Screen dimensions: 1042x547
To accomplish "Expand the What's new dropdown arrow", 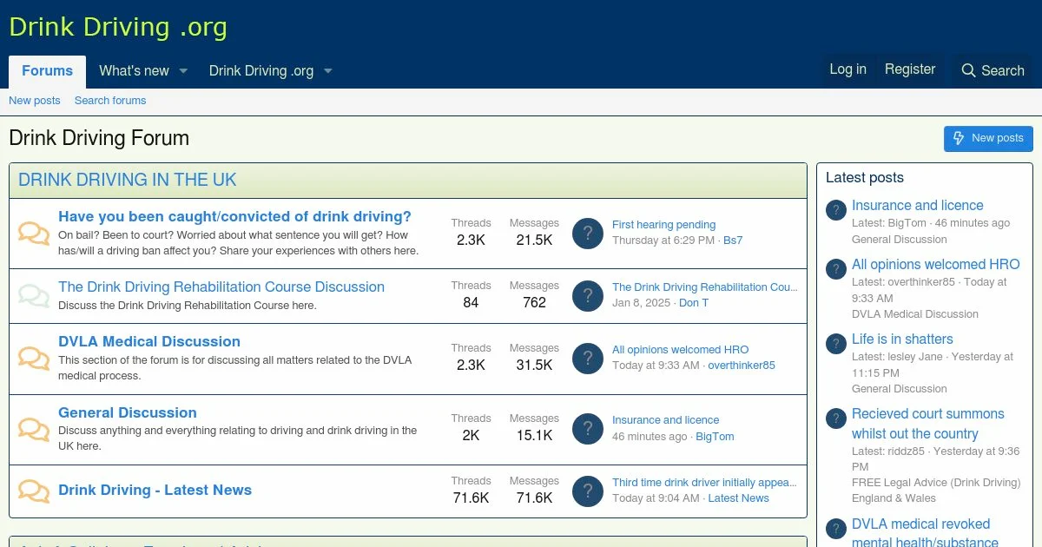I will coord(183,71).
